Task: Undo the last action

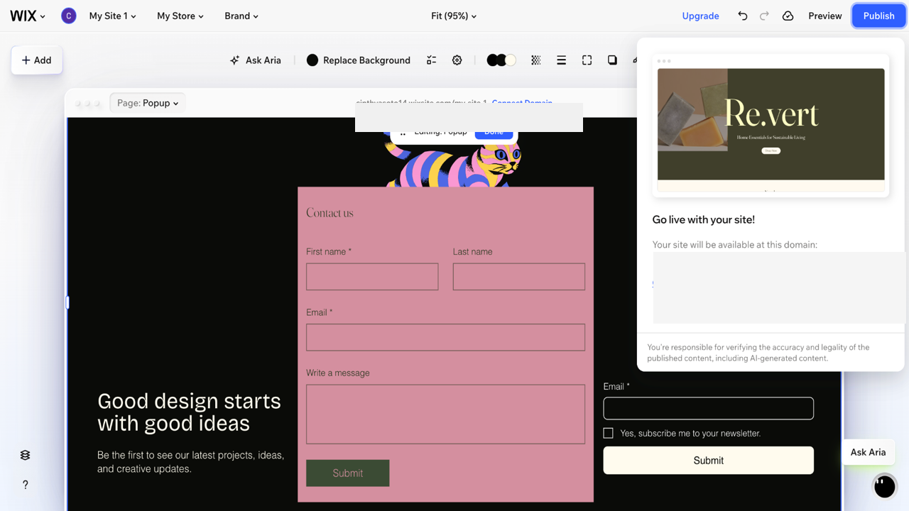Action: click(x=743, y=16)
